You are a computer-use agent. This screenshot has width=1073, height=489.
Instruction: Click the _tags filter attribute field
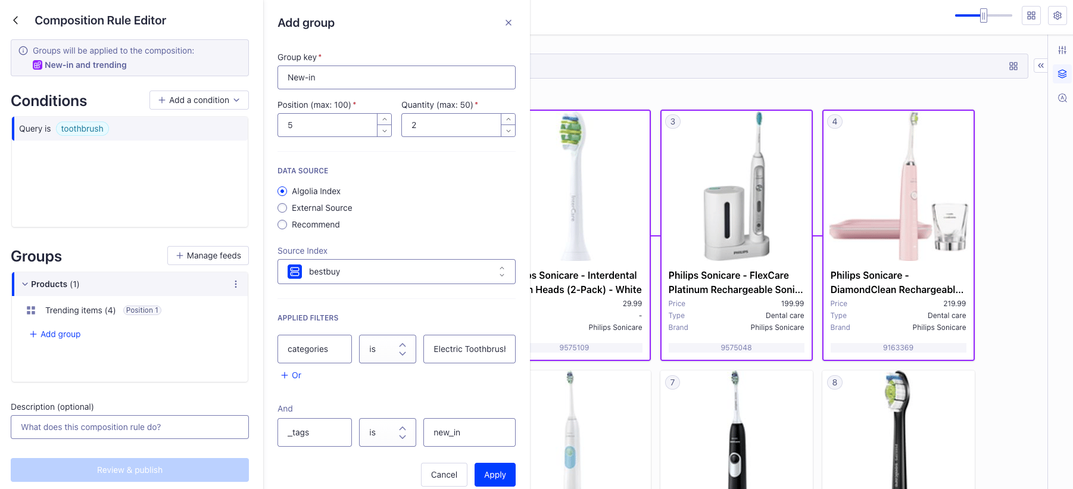[314, 432]
